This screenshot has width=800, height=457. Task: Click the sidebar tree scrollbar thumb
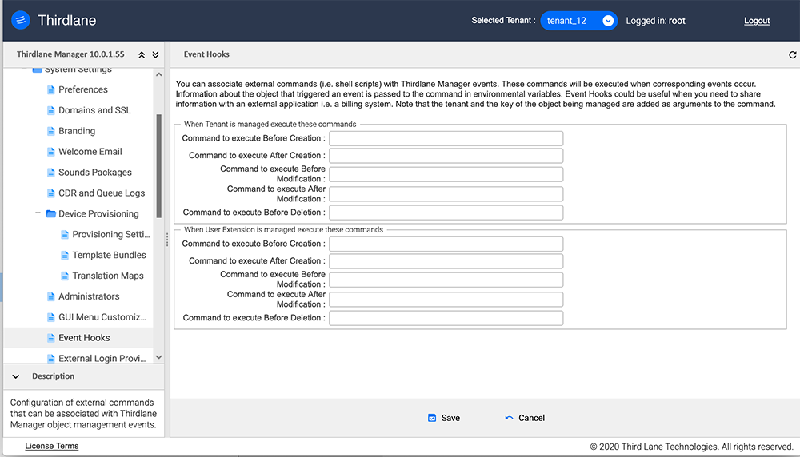pos(158,166)
